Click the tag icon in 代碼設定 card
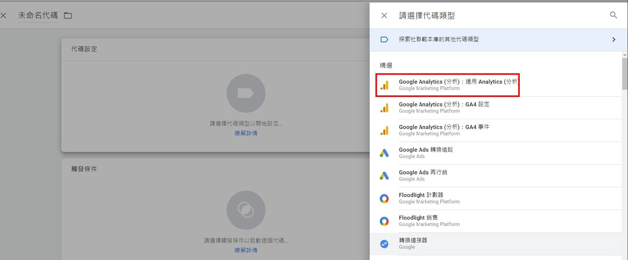 coord(246,93)
